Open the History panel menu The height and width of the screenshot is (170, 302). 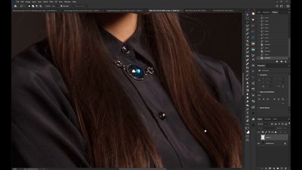pos(289,12)
